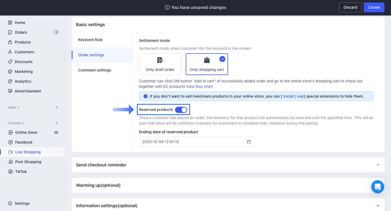Click the Create button
The image size is (391, 211).
[x=374, y=7]
